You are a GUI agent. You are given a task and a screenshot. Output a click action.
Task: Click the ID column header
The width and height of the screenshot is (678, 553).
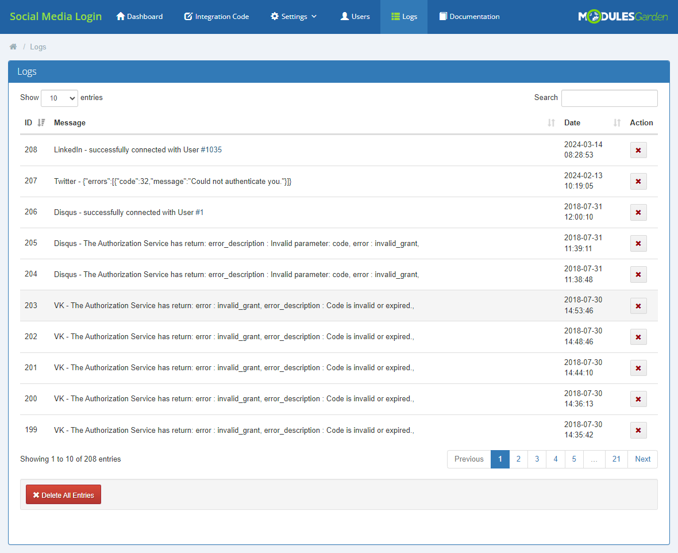(28, 123)
